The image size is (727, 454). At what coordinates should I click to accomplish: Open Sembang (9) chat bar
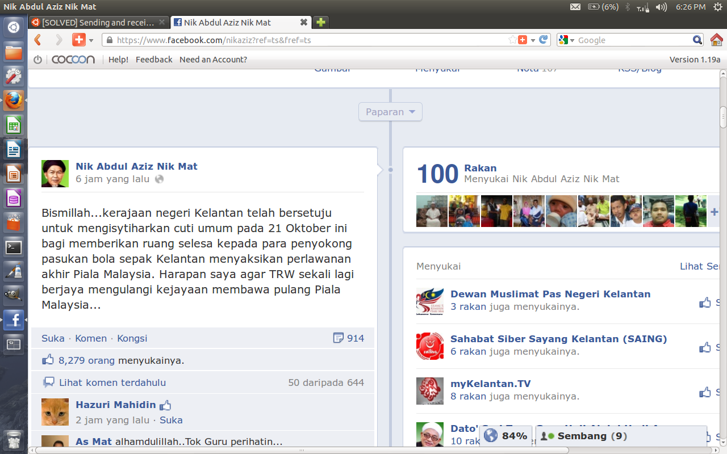621,436
